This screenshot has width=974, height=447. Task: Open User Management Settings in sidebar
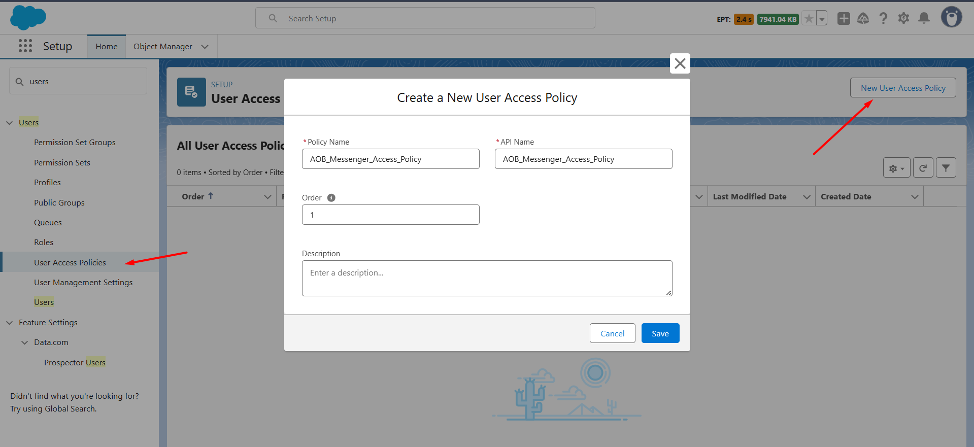click(x=83, y=283)
